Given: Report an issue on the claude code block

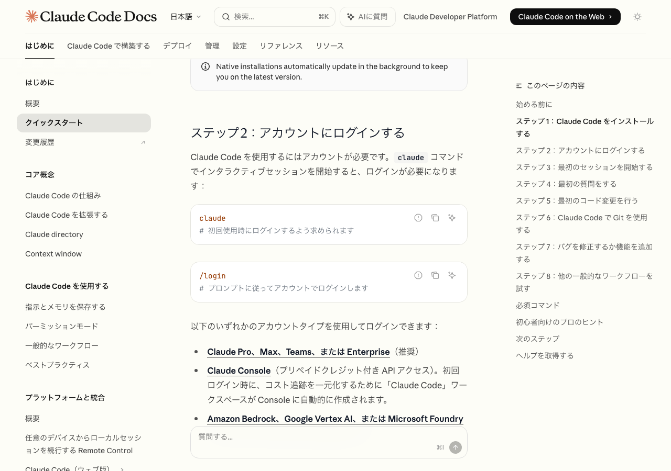Looking at the screenshot, I should click(x=418, y=218).
